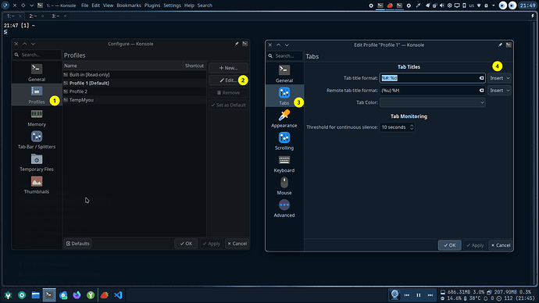Open Appearance page in Edit Profile

284,119
